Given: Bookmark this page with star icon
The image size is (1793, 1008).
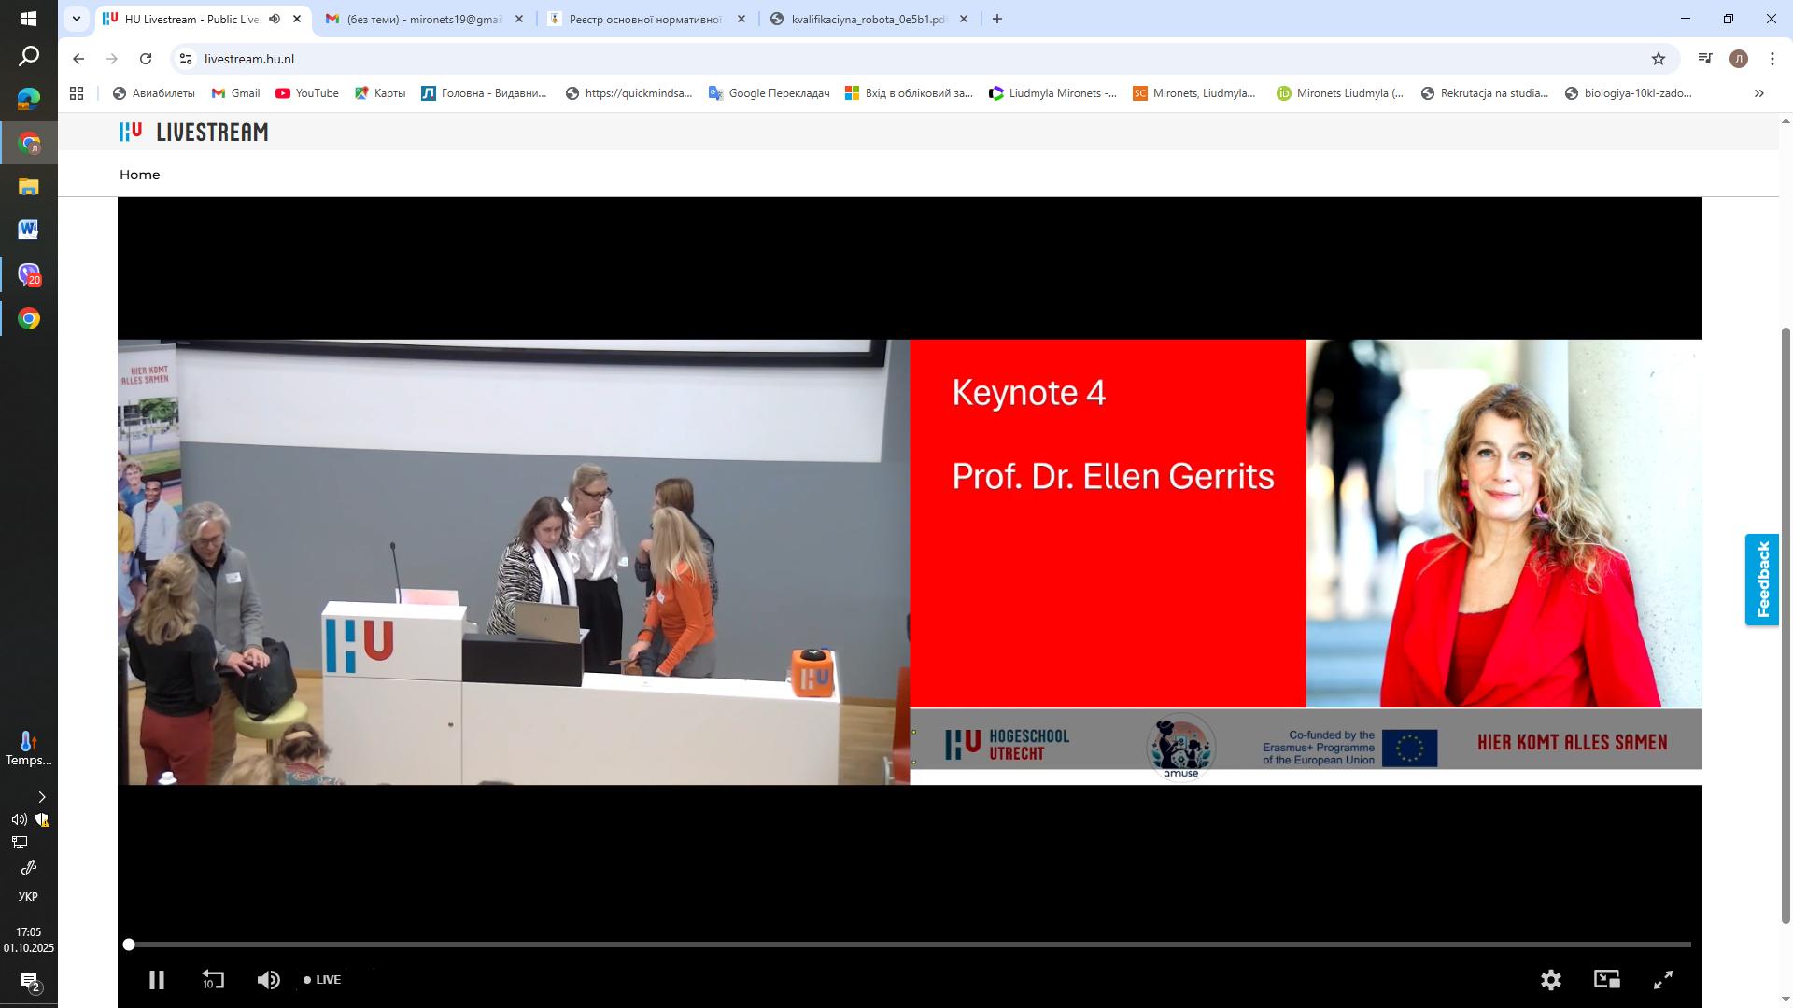Looking at the screenshot, I should (x=1659, y=59).
